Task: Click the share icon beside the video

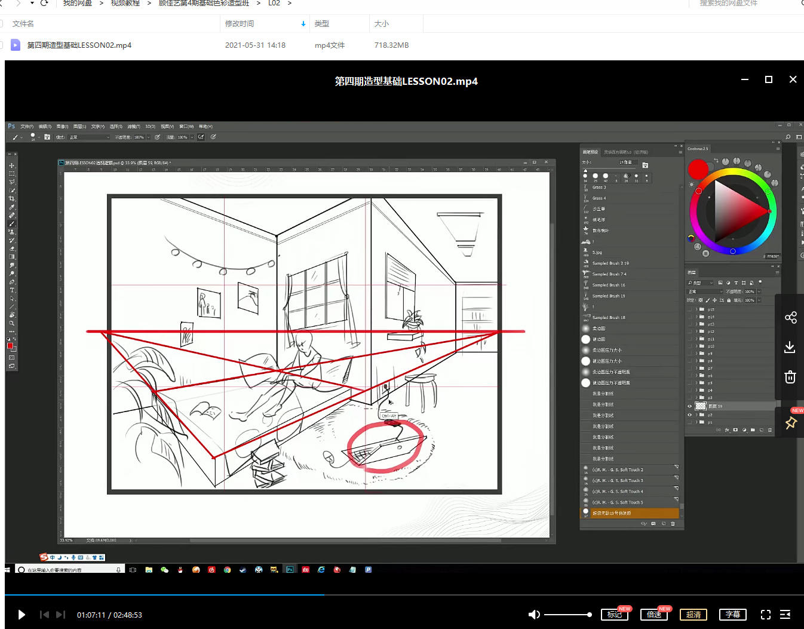Action: 790,317
